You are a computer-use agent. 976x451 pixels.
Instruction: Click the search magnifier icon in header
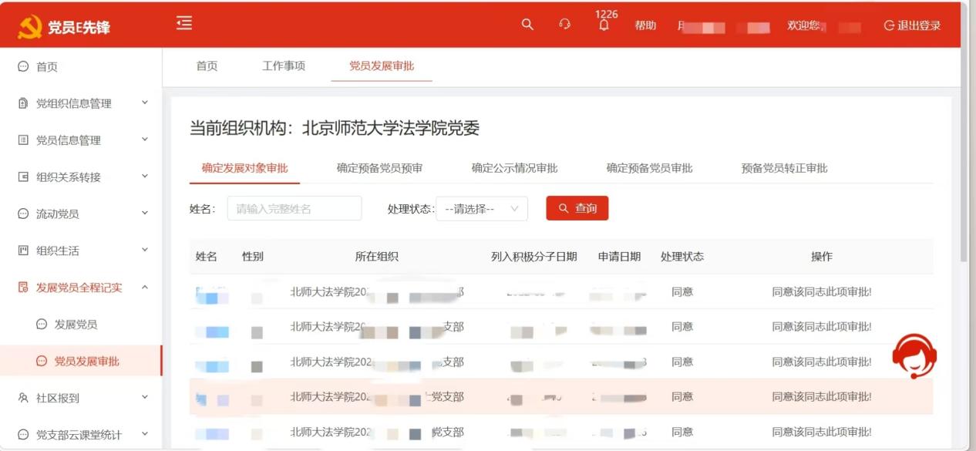[x=527, y=25]
